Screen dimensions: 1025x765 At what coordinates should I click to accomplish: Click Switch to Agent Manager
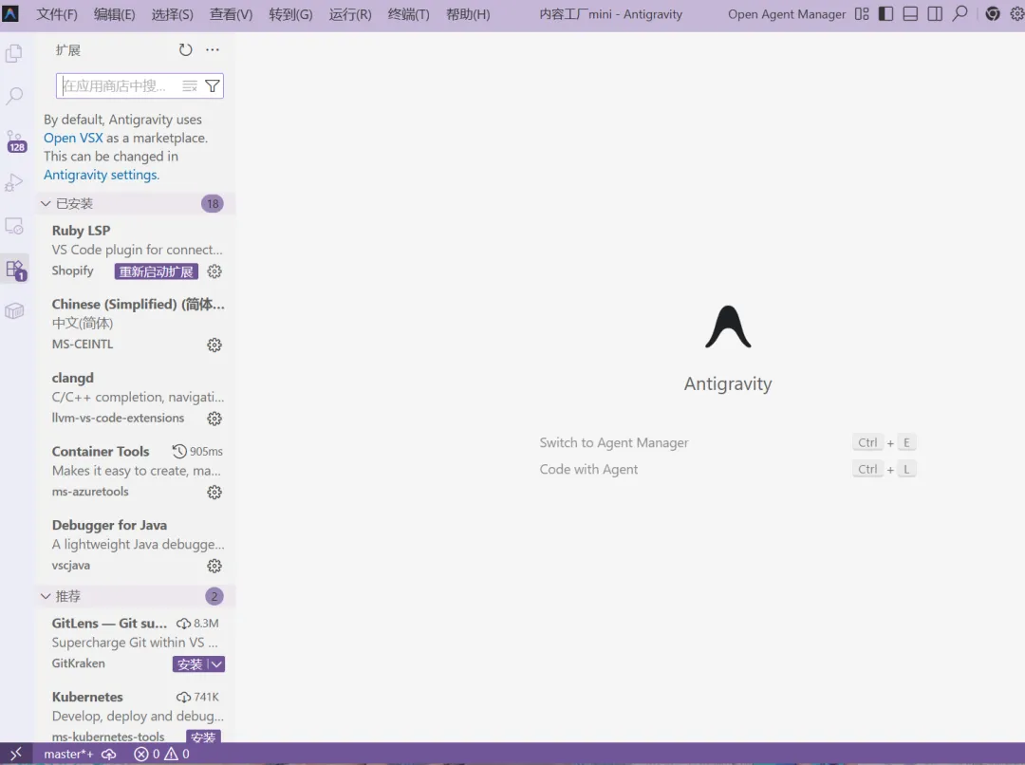[614, 442]
